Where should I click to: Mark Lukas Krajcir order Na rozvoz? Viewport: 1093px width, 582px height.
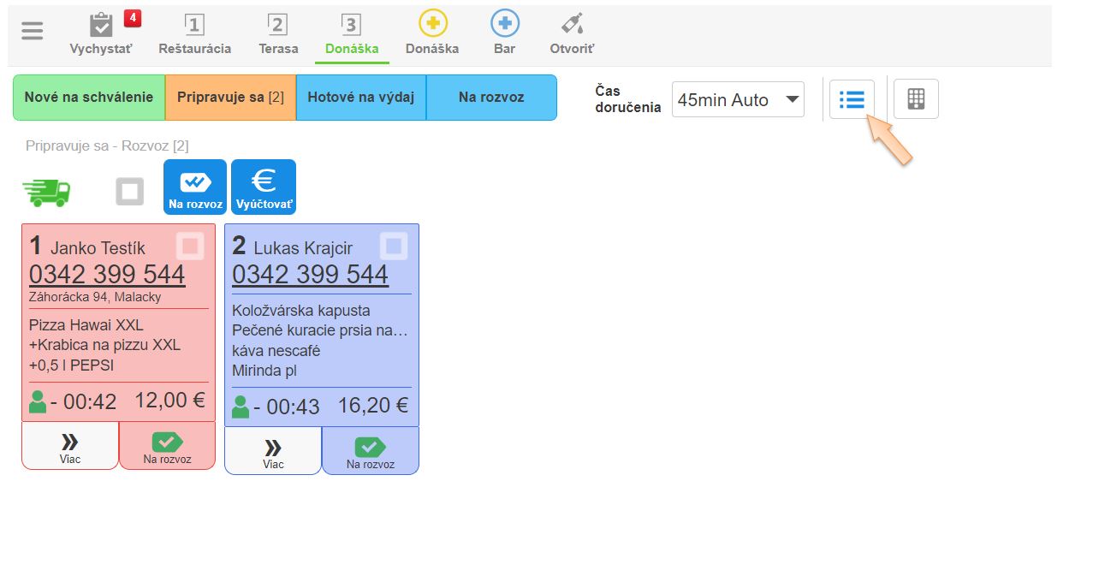371,451
